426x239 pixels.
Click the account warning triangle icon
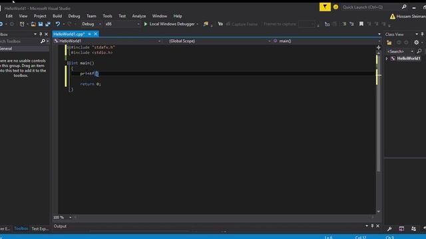point(392,17)
